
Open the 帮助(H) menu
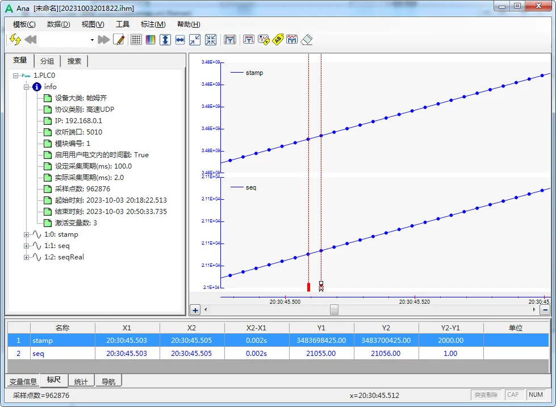click(x=189, y=24)
